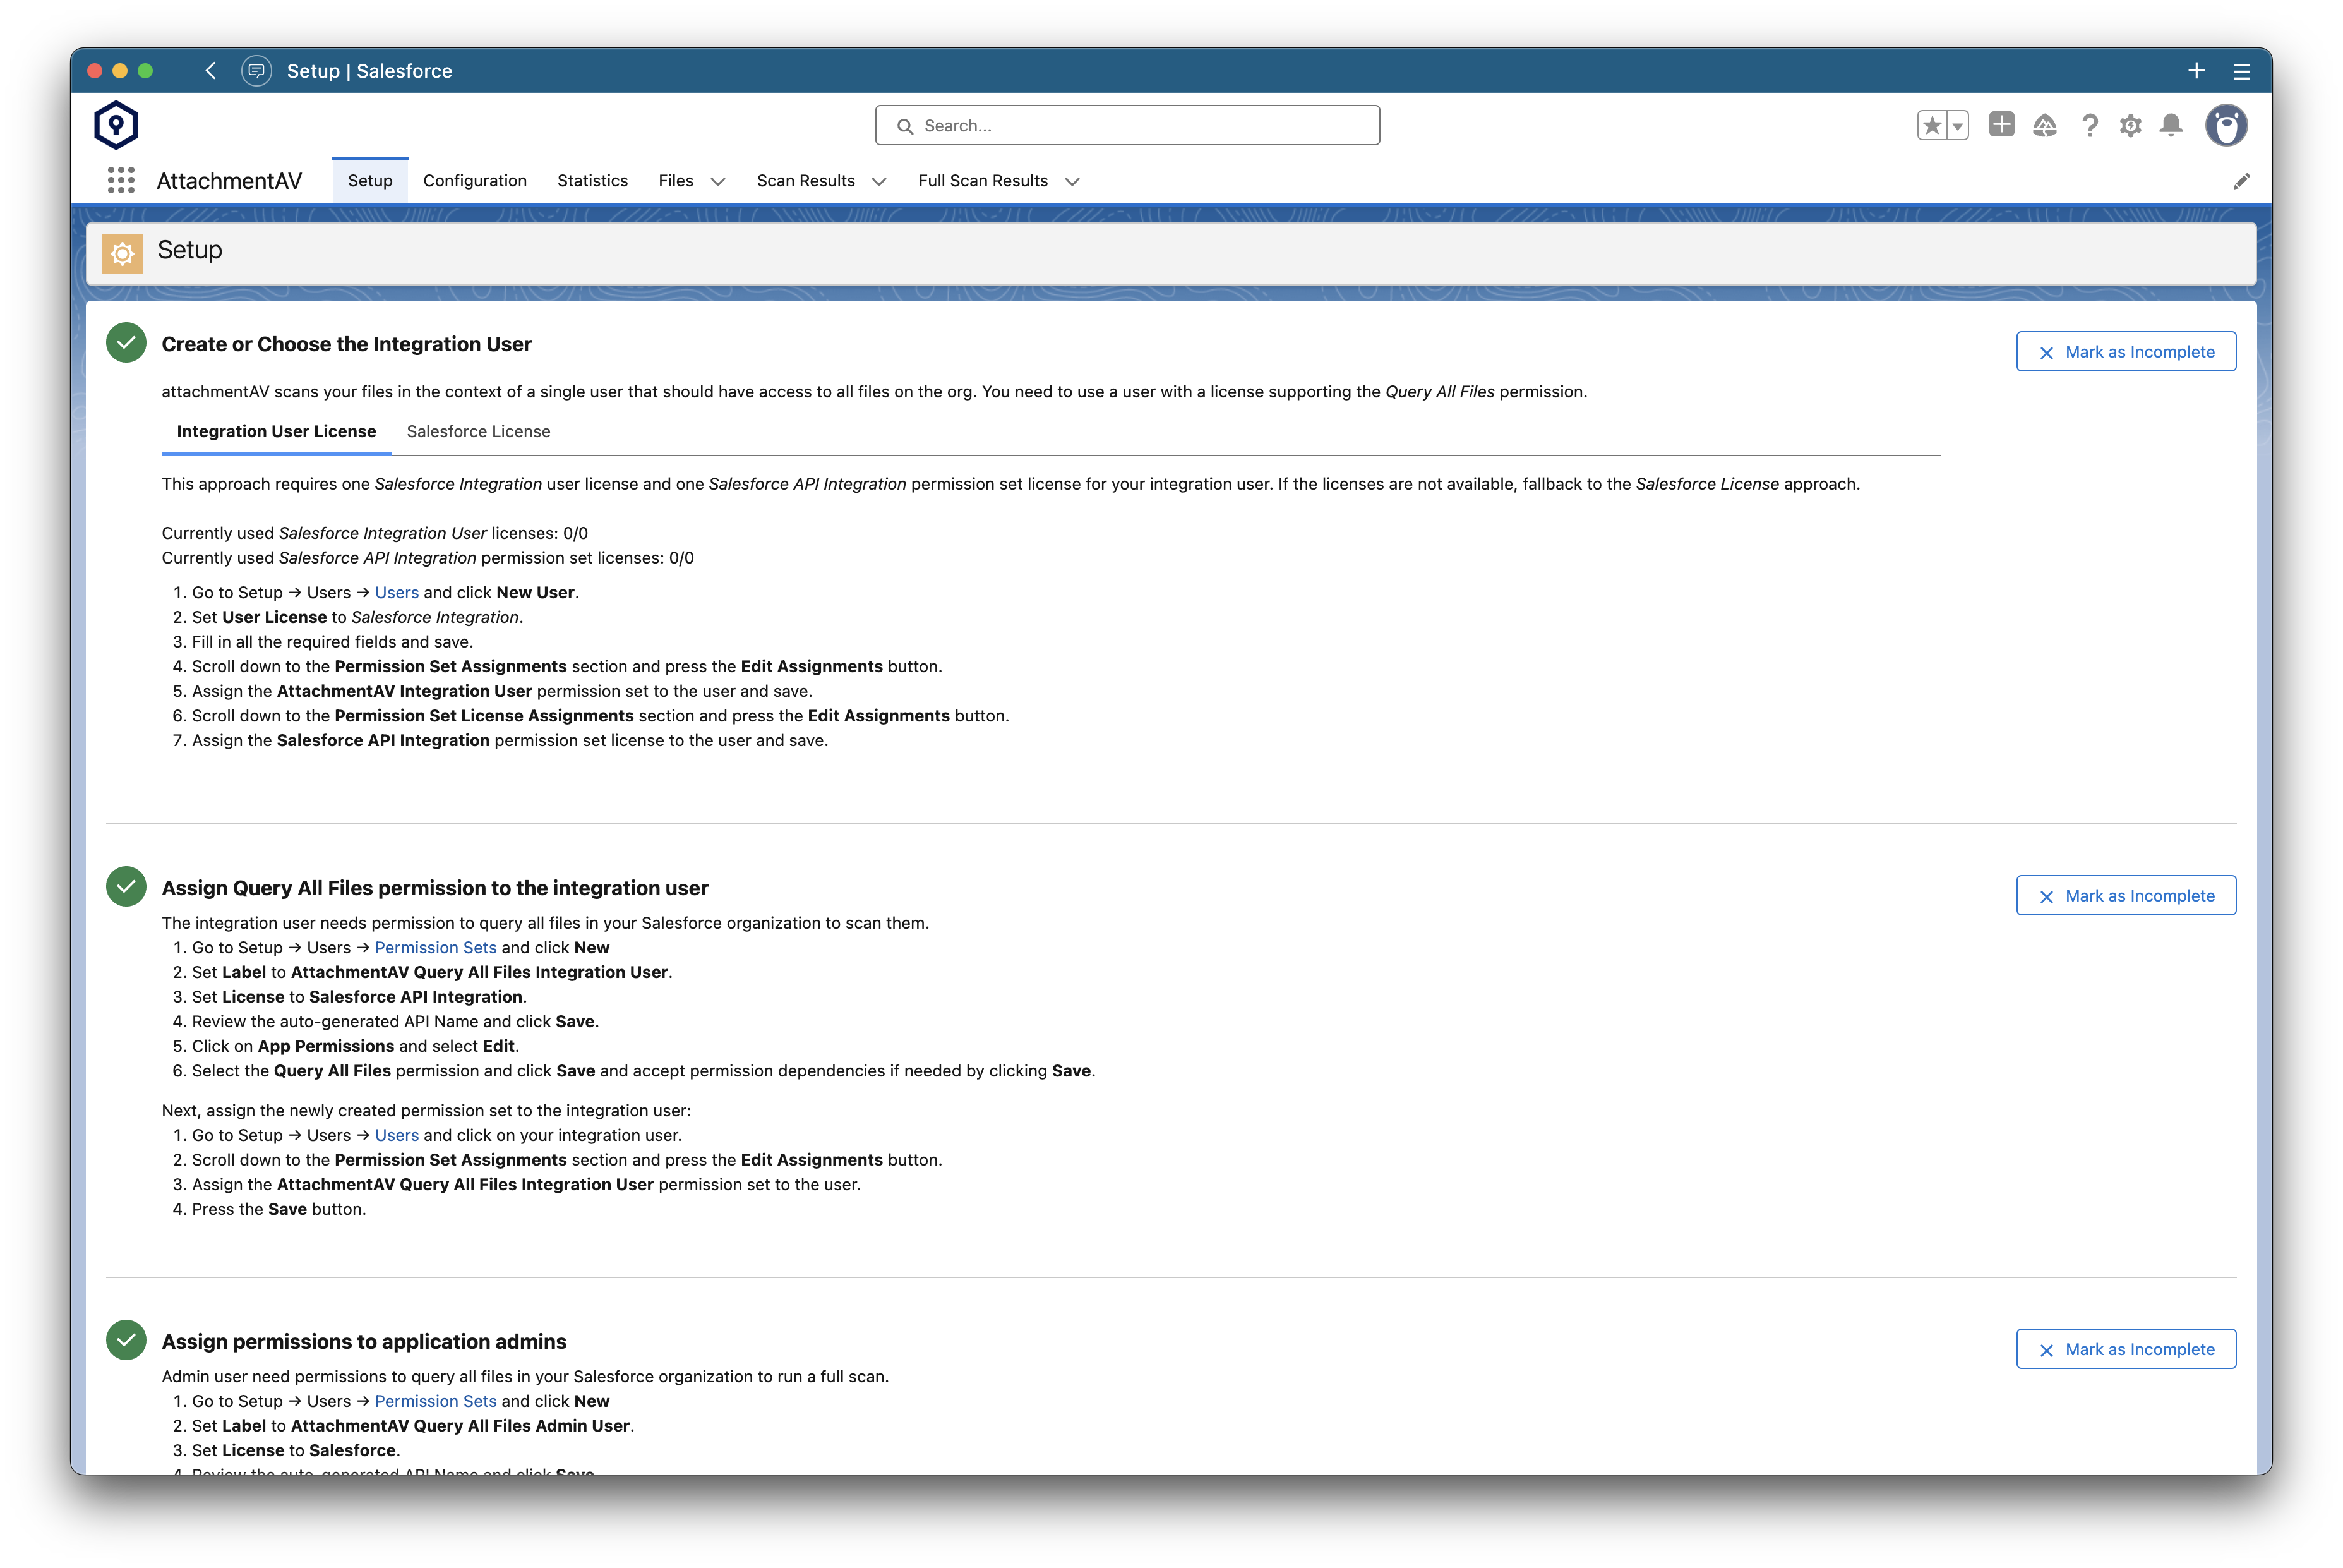Open the user avatar profile menu

point(2226,125)
